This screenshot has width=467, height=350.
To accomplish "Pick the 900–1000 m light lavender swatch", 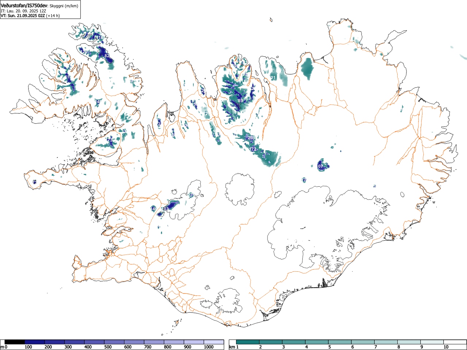I will (x=194, y=342).
